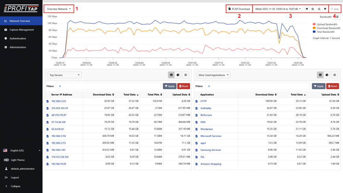
Task: Open the bandwidth graph hamburger menu
Action: click(337, 16)
